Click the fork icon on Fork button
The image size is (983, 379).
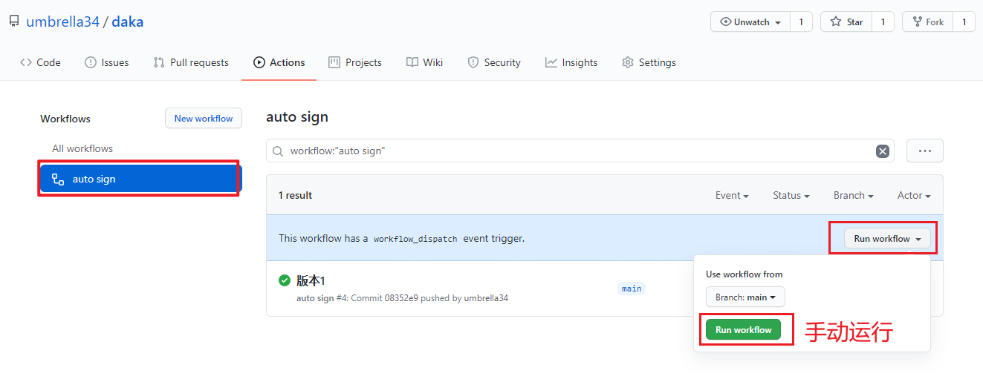click(917, 22)
